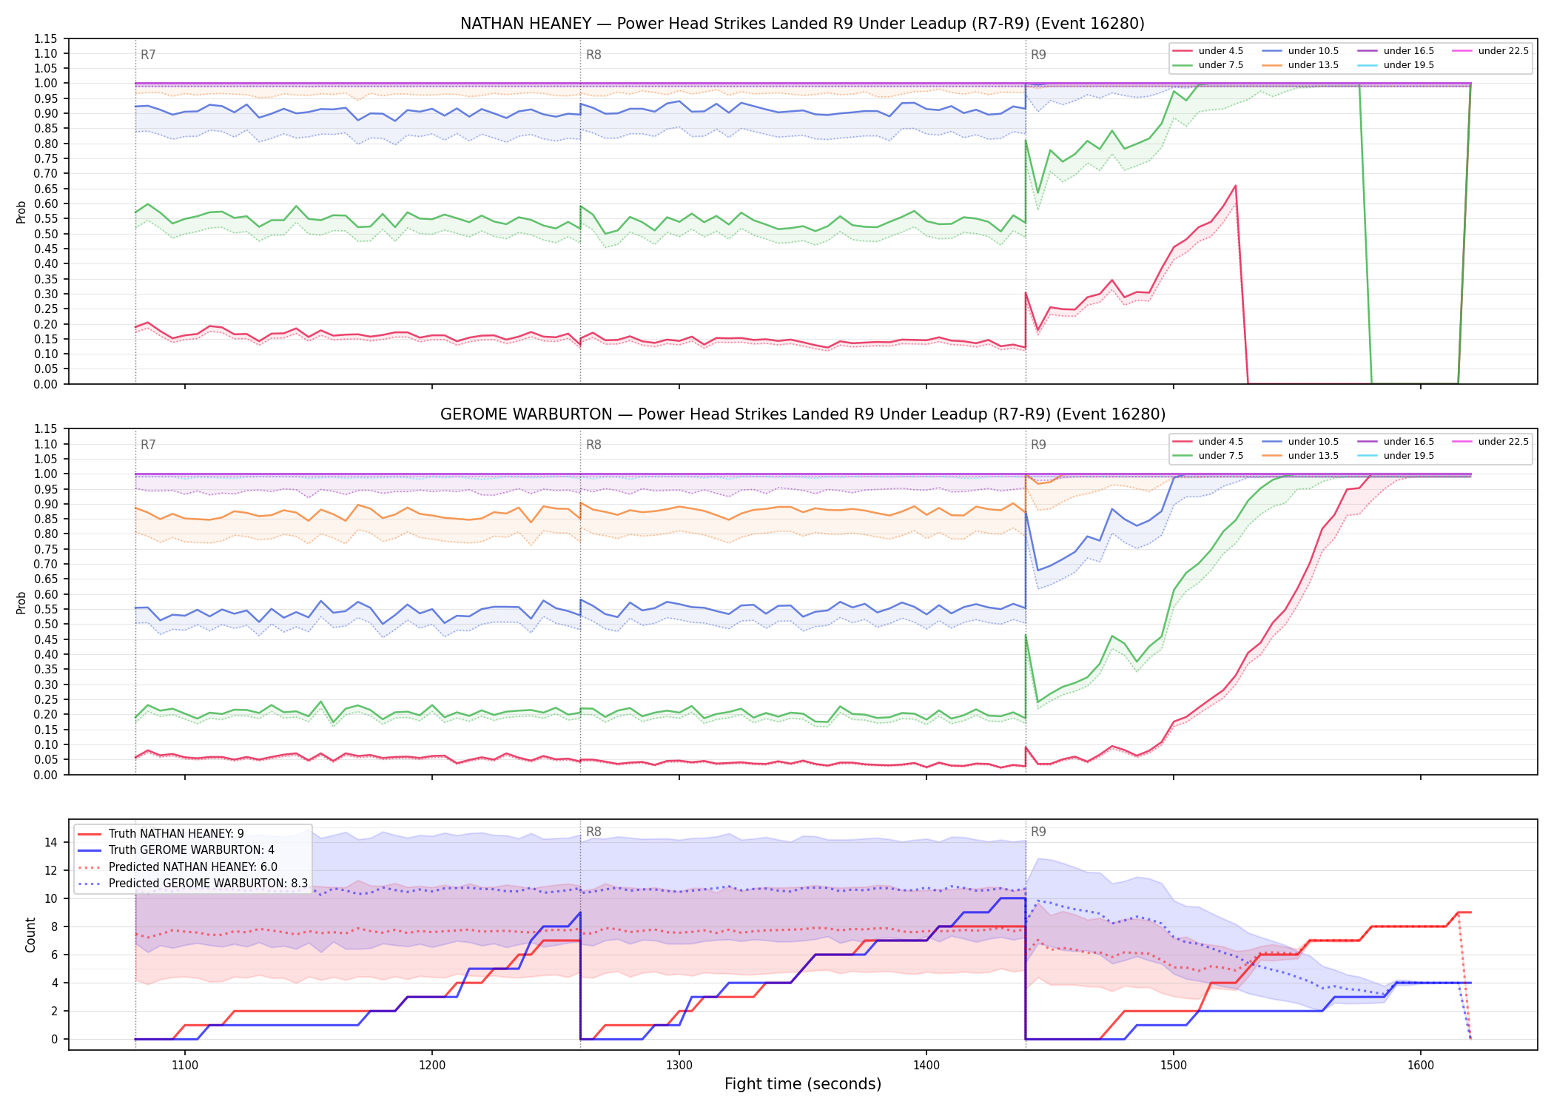Click the 14 tick on the Count axis
1554x1110 pixels.
[51, 842]
